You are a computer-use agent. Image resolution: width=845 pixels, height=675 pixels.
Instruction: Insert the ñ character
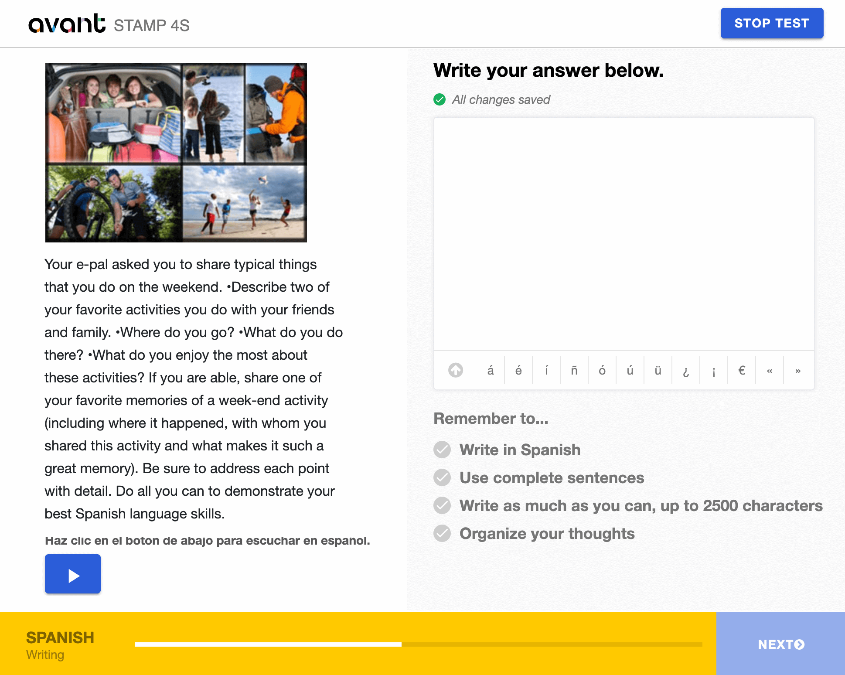coord(574,371)
